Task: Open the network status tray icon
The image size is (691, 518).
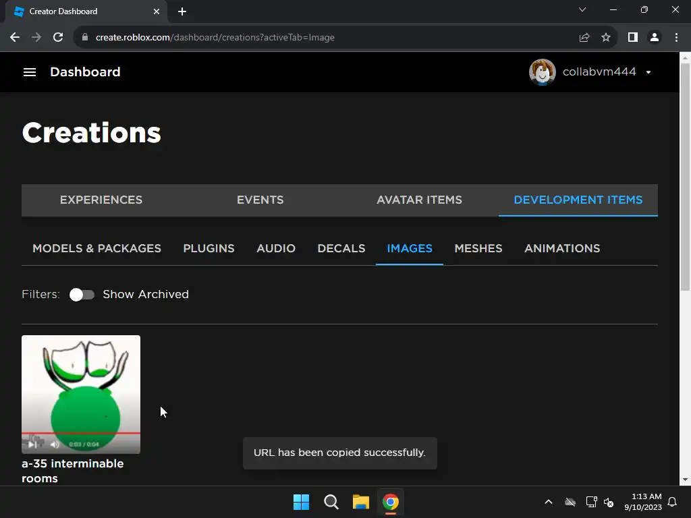Action: pyautogui.click(x=591, y=502)
